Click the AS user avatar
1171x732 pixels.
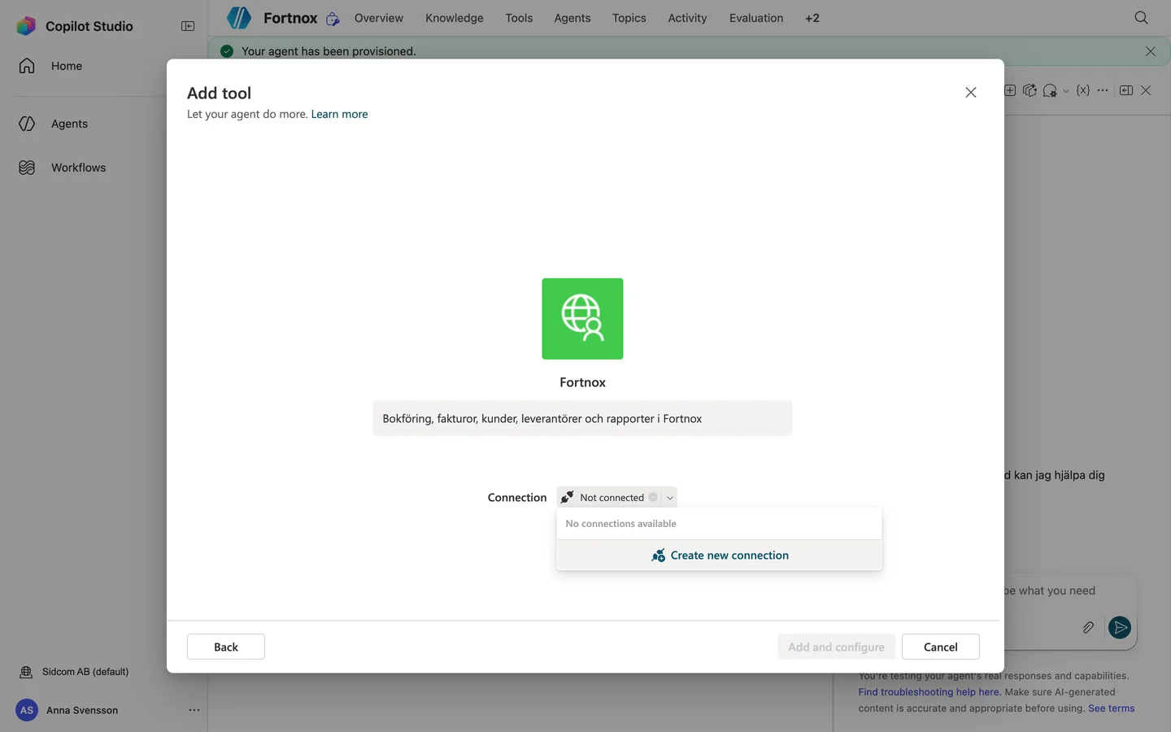click(27, 710)
